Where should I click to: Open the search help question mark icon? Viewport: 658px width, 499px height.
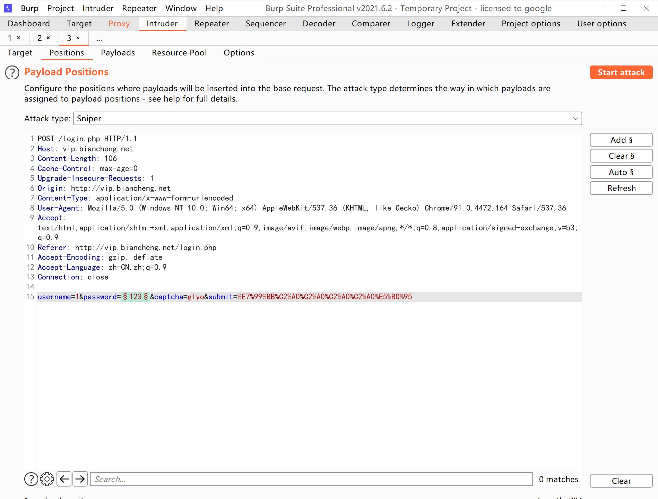point(31,479)
